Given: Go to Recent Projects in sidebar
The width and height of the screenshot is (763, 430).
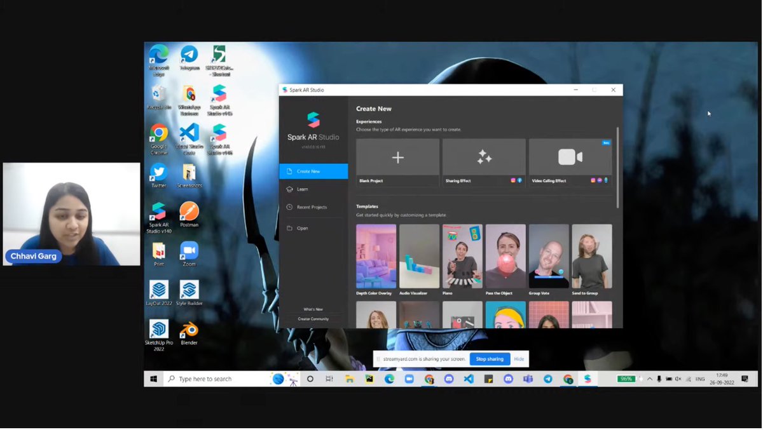Looking at the screenshot, I should click(x=313, y=207).
